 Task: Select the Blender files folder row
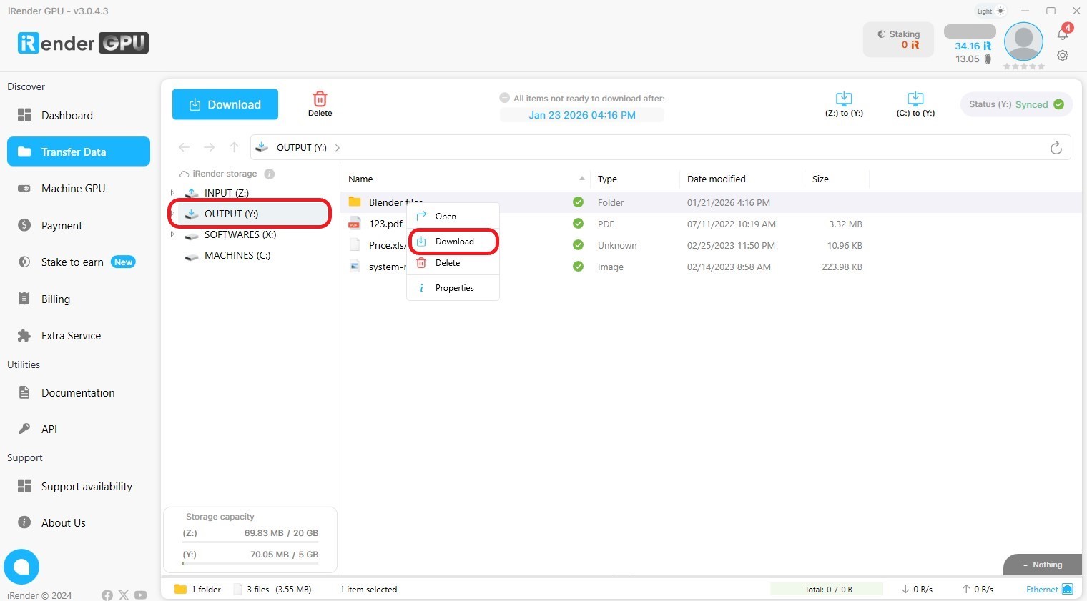pyautogui.click(x=711, y=202)
